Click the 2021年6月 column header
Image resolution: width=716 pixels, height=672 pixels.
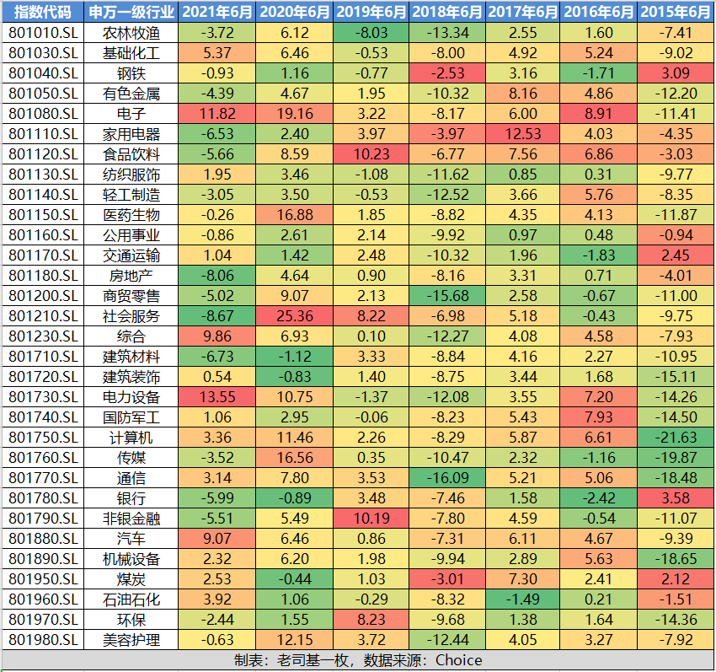click(216, 12)
